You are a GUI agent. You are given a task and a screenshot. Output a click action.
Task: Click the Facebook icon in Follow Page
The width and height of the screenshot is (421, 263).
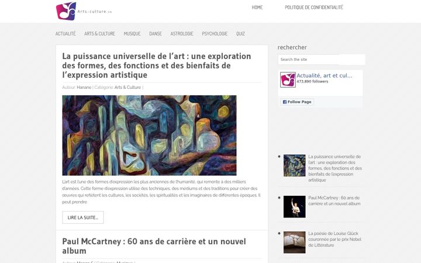tap(285, 102)
